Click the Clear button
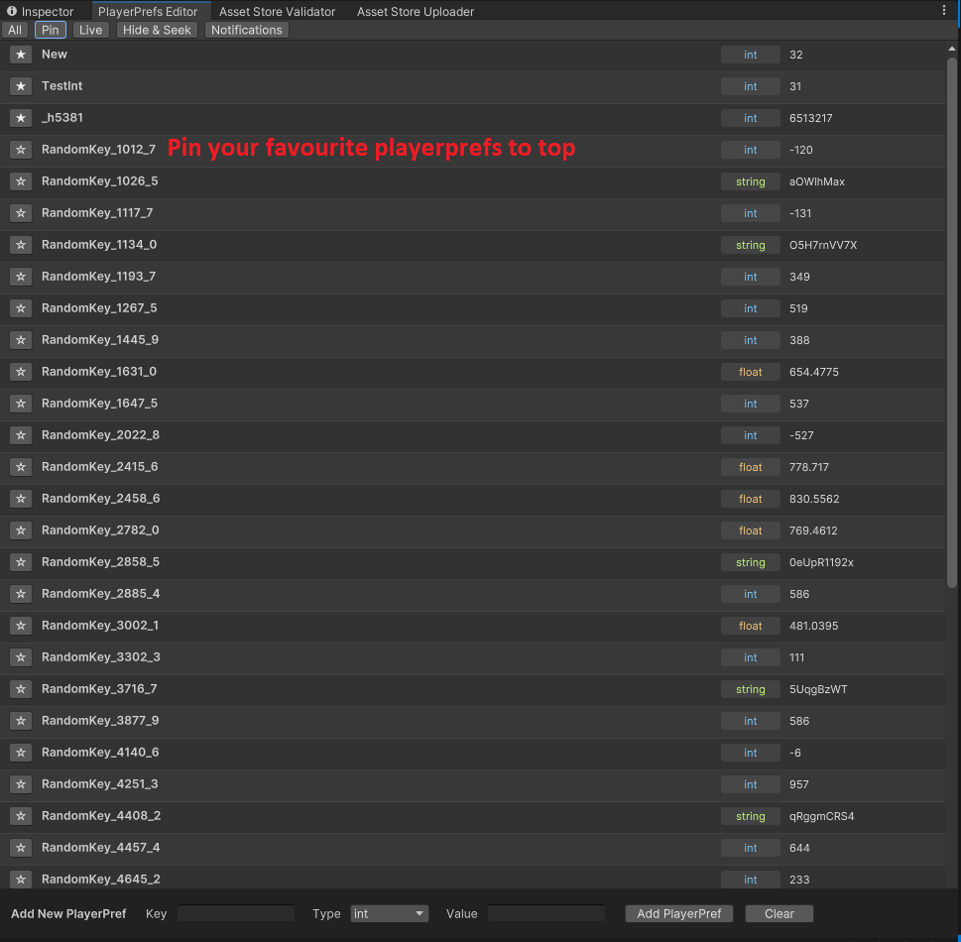Image resolution: width=961 pixels, height=942 pixels. (779, 913)
